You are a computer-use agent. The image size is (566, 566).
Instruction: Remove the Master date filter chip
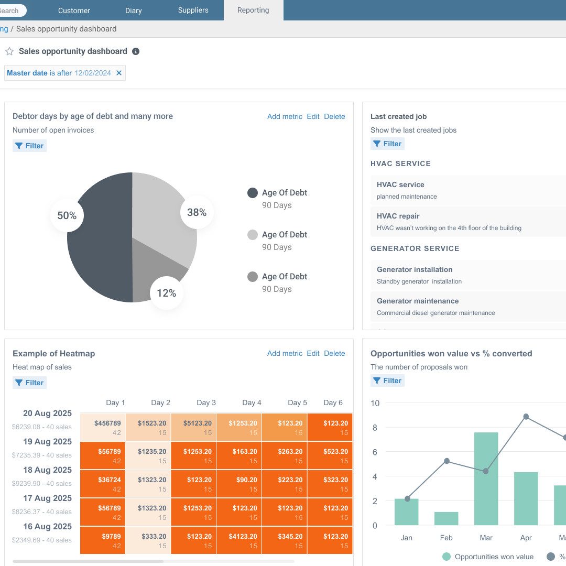(x=119, y=73)
